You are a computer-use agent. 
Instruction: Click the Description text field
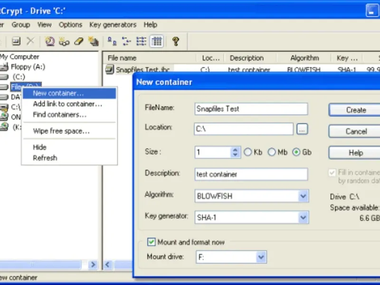point(251,174)
